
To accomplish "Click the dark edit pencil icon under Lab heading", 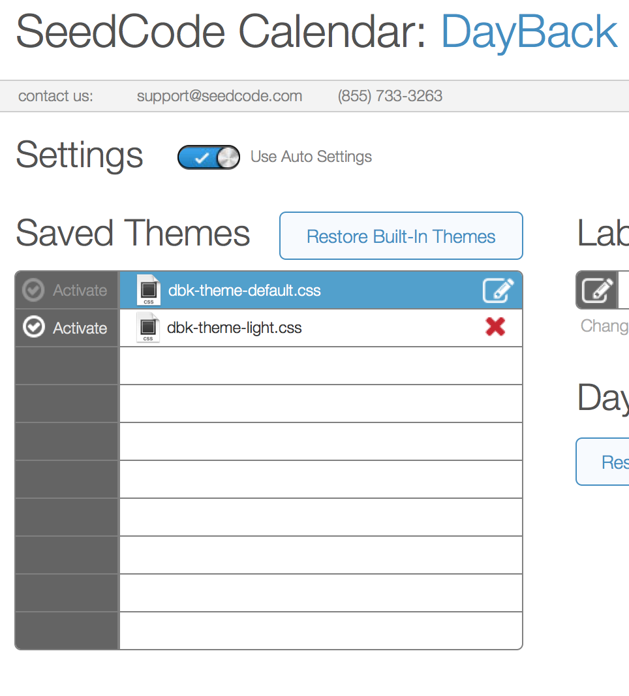I will (x=596, y=291).
